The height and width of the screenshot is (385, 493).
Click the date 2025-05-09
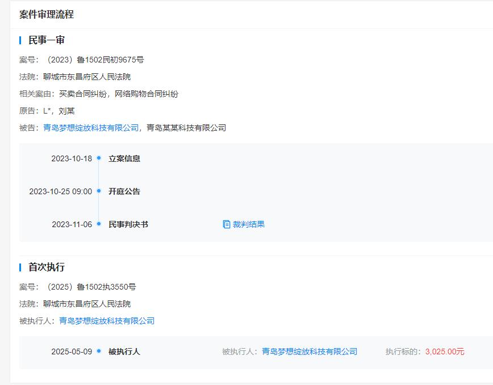72,351
